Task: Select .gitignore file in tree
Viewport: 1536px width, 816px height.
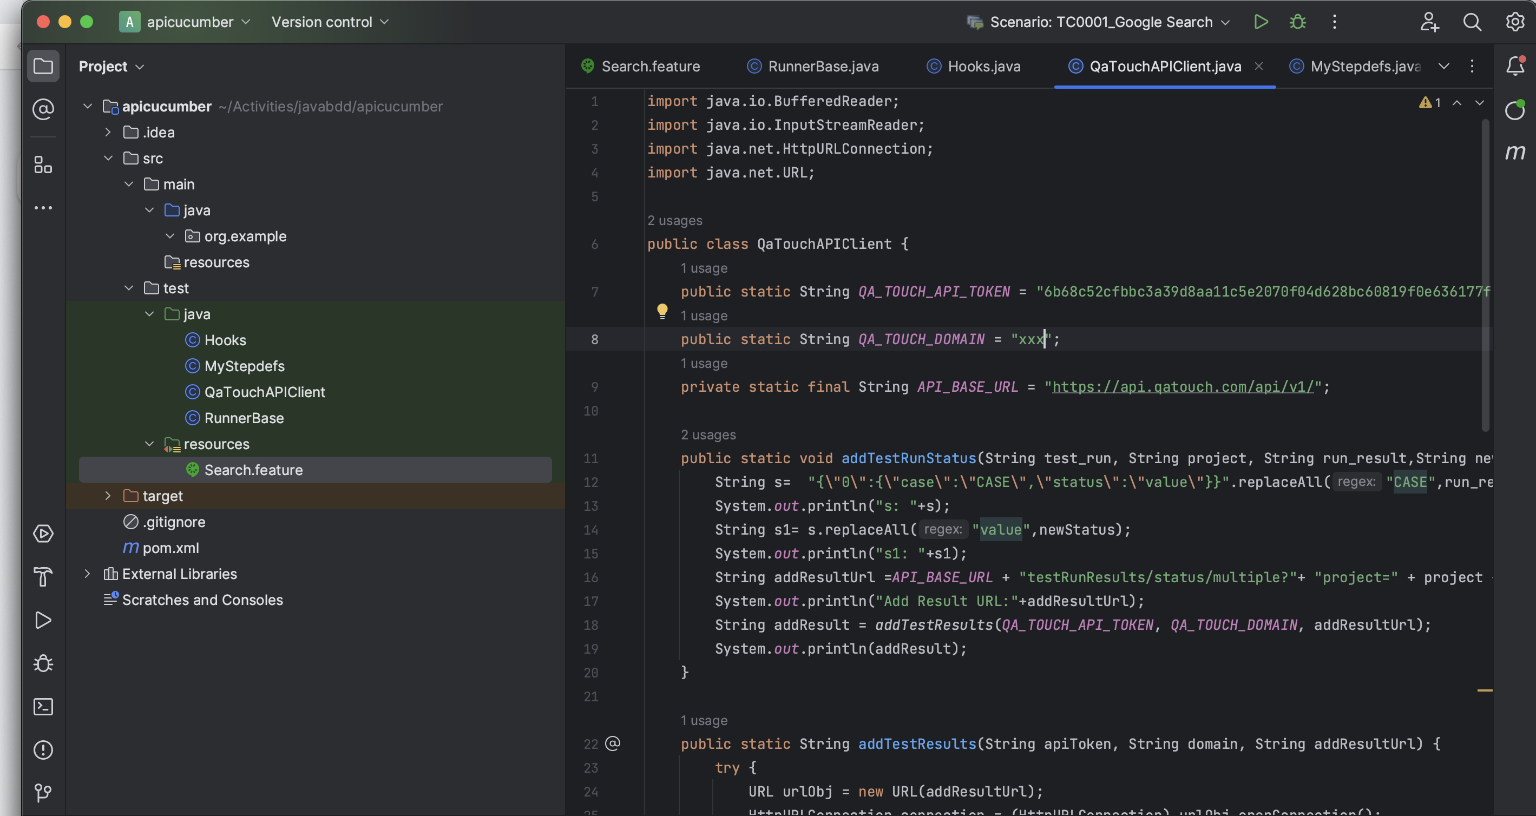Action: tap(164, 522)
